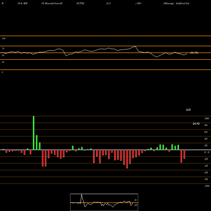
Task: Click the MR axis label 80
Action: pyautogui.click(x=206, y=125)
